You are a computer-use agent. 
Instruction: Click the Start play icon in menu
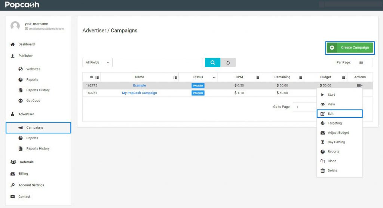pyautogui.click(x=322, y=95)
